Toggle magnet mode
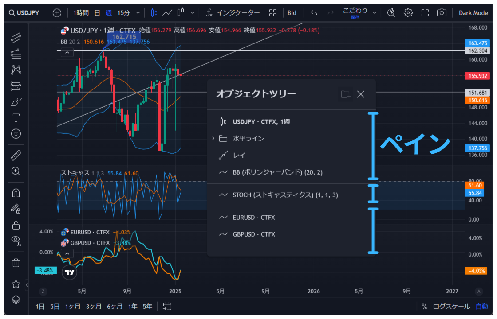 pos(16,193)
